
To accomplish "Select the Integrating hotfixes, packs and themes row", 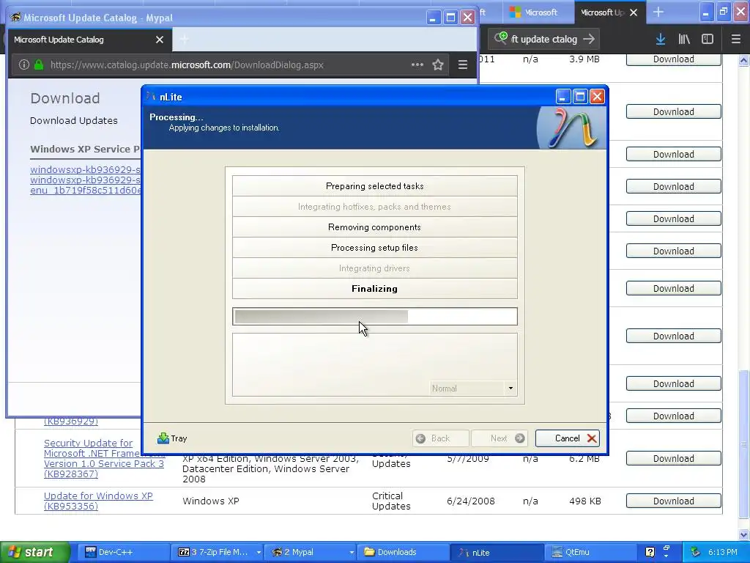I will (x=374, y=207).
